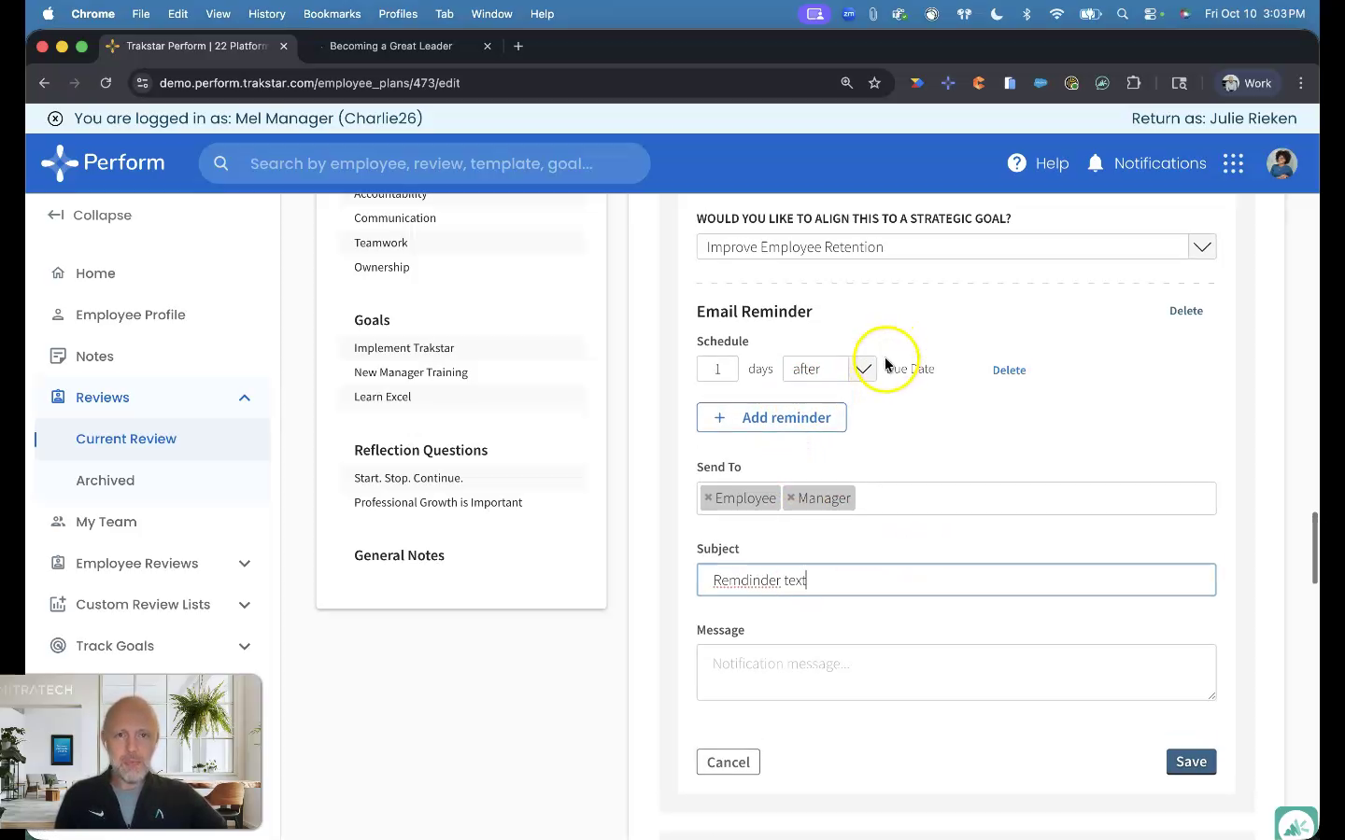Open the History menu in menu bar
Image resolution: width=1345 pixels, height=840 pixels.
click(266, 14)
